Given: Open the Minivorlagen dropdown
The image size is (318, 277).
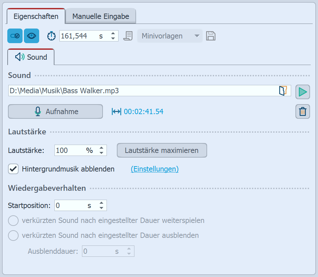Looking at the screenshot, I should pyautogui.click(x=170, y=36).
